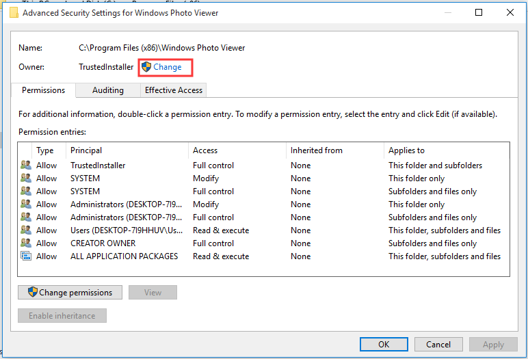This screenshot has width=528, height=359.
Task: Click the shield icon next to Change
Action: tap(146, 67)
